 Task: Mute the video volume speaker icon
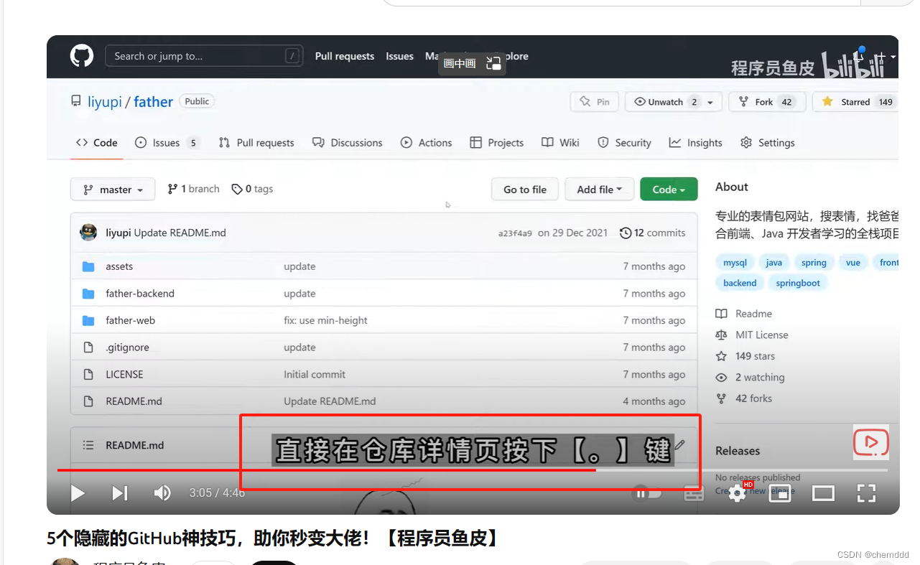tap(162, 493)
